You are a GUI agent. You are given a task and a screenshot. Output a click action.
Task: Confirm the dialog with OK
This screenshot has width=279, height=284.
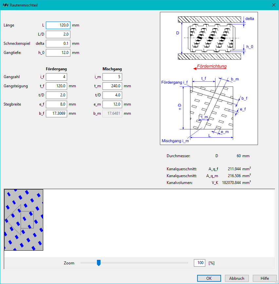(209, 278)
